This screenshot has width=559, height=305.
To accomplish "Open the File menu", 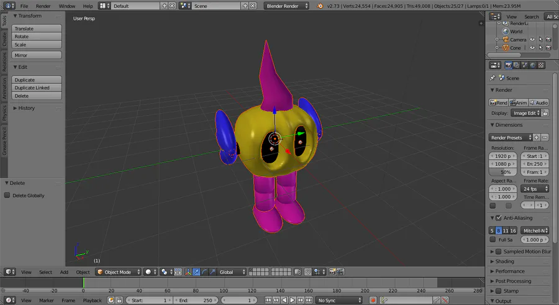I will (24, 6).
